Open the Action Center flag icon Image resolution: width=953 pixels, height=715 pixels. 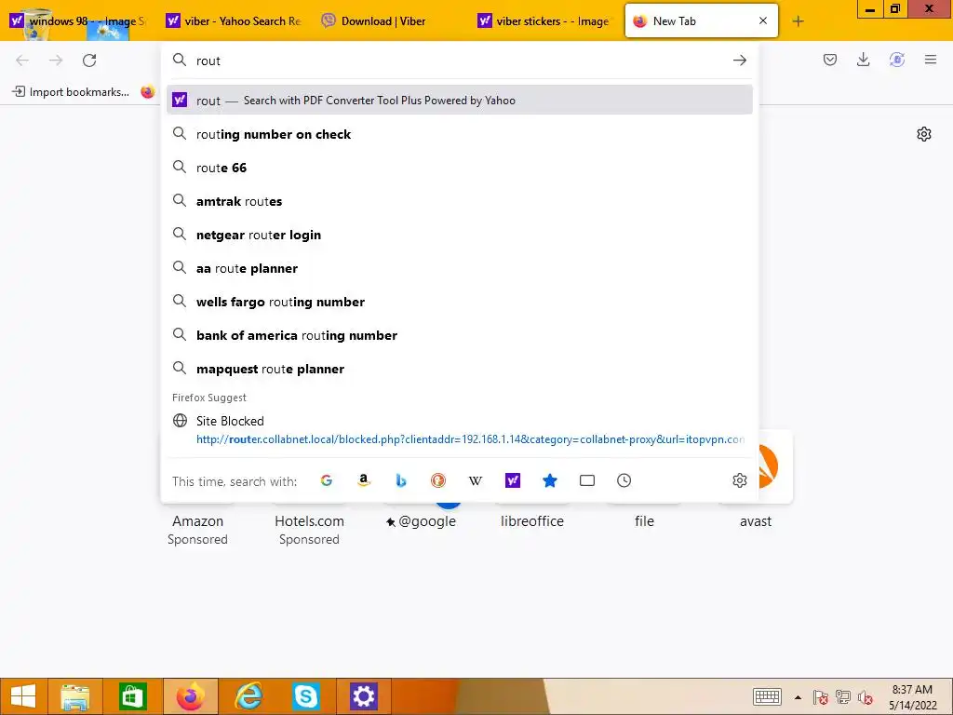click(x=821, y=697)
